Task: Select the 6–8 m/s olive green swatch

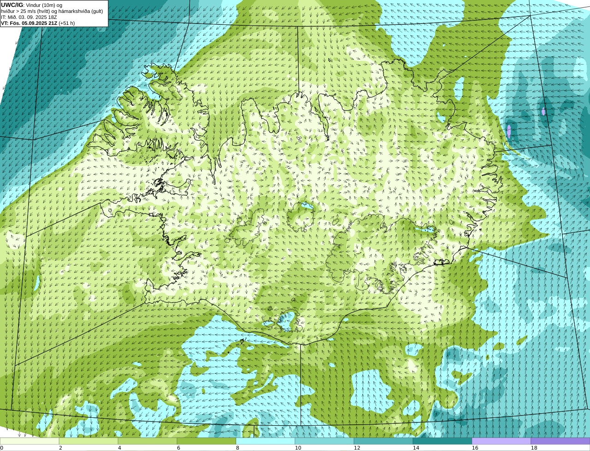Action: (206, 441)
